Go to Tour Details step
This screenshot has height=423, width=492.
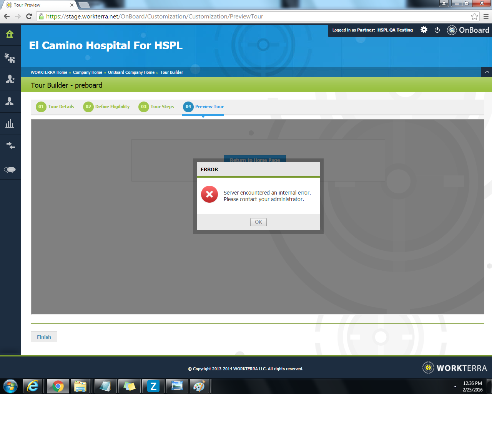tap(55, 107)
